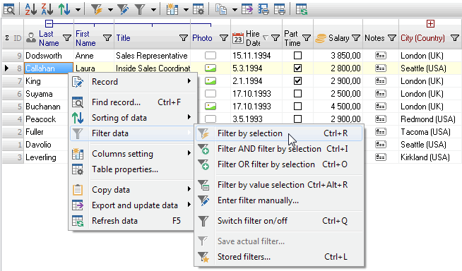462x271 pixels.
Task: Open Salary column filter funnel
Action: pos(356,38)
